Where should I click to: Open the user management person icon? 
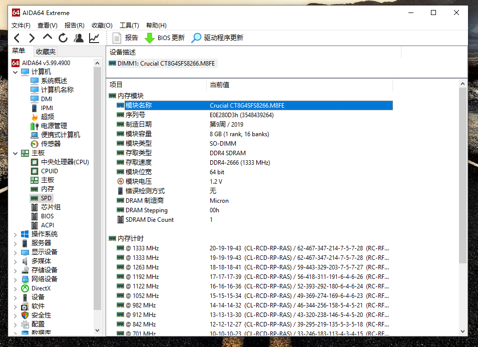(x=79, y=38)
